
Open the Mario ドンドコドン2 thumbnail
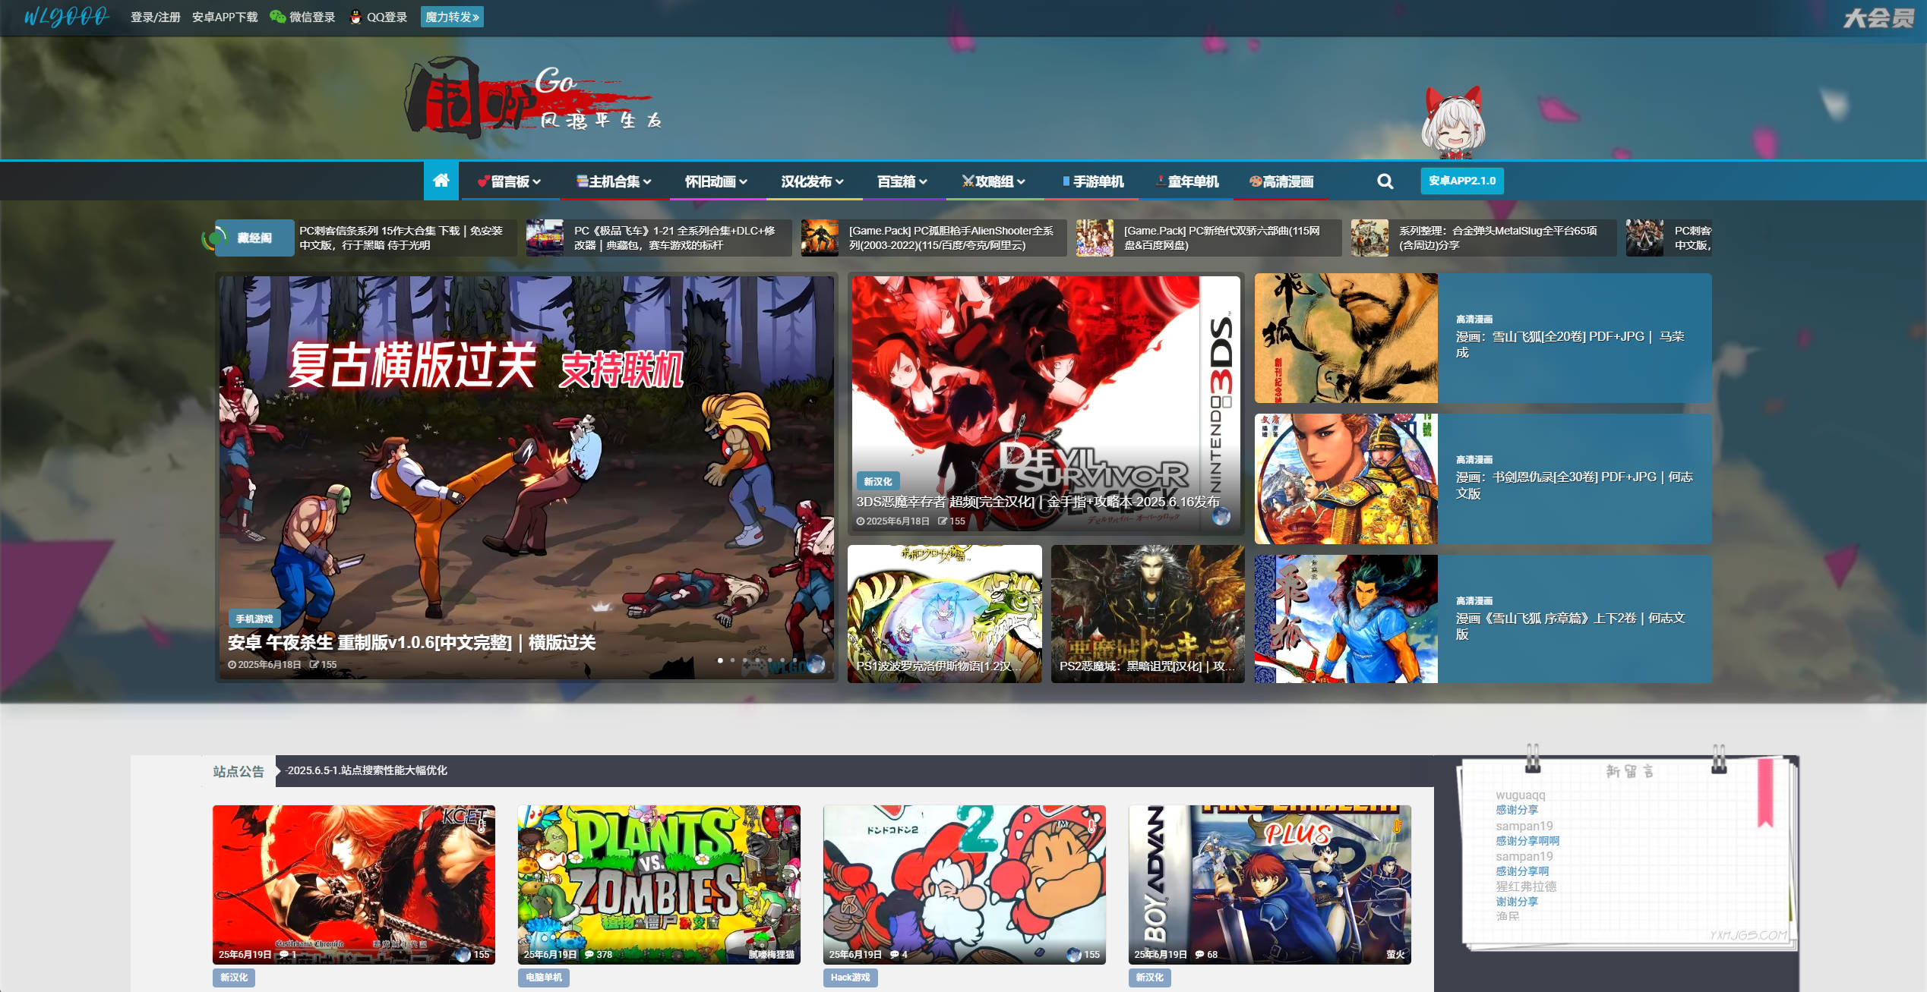pos(965,885)
